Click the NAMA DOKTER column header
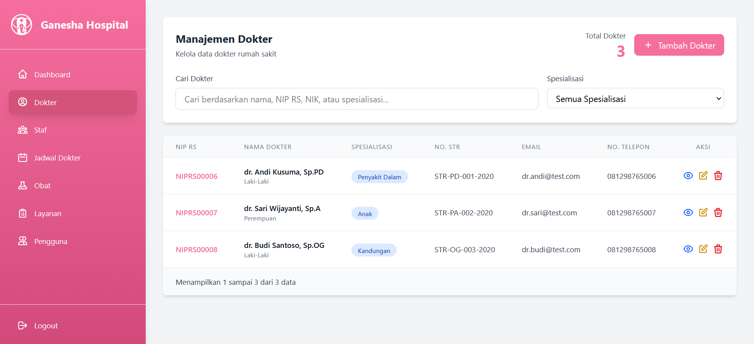This screenshot has height=344, width=754. coord(268,147)
